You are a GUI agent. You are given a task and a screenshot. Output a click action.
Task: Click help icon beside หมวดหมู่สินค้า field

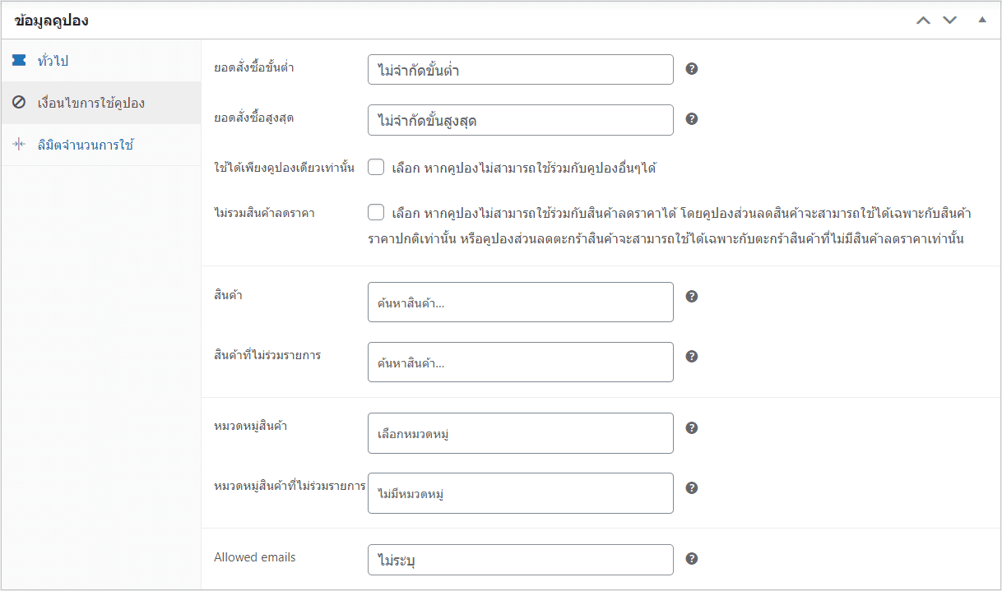(692, 427)
